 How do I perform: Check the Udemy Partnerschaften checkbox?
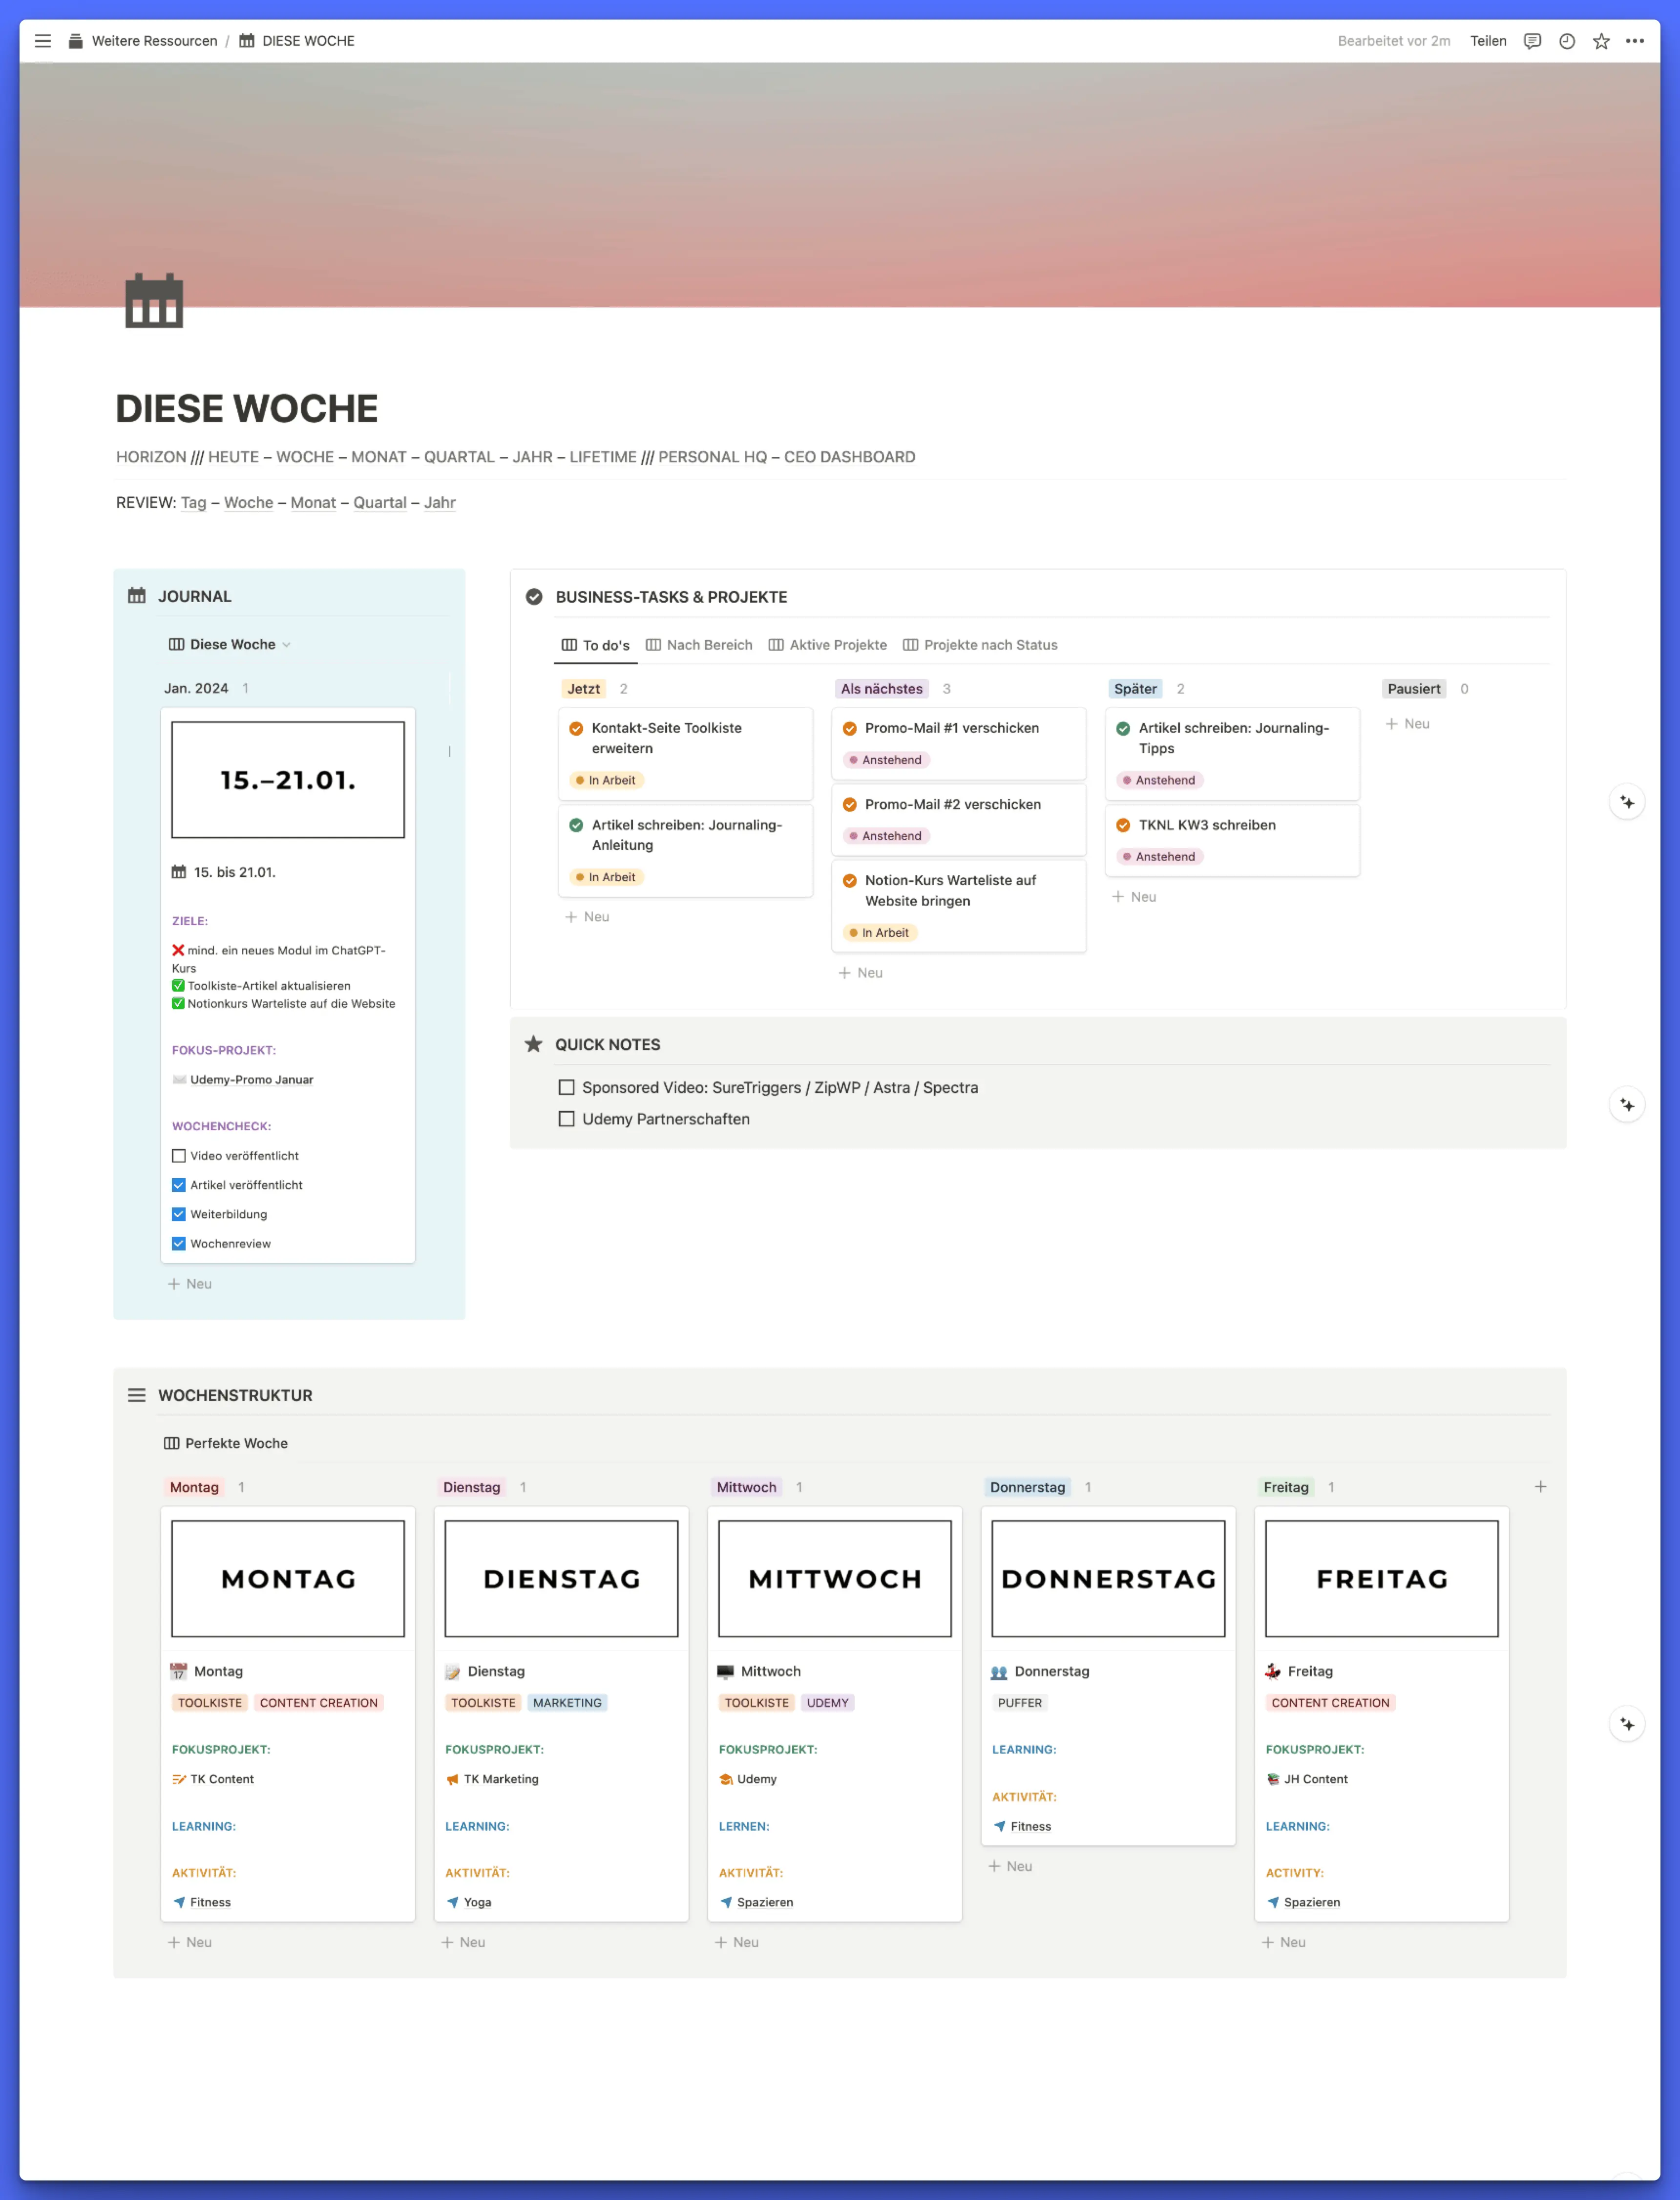(567, 1119)
